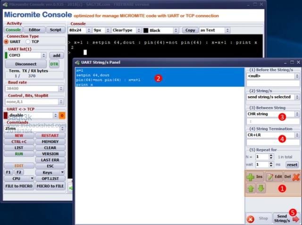Switch to the Editor tab
Image resolution: width=302 pixels, height=225 pixels.
click(34, 30)
